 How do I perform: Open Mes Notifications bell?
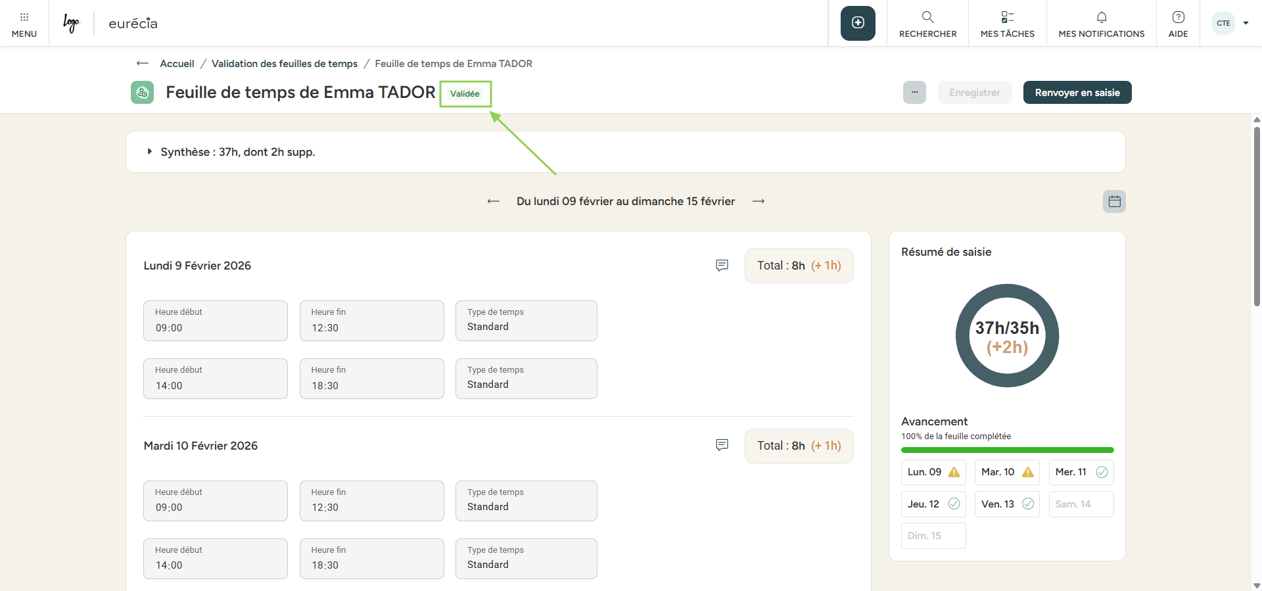coord(1101,23)
